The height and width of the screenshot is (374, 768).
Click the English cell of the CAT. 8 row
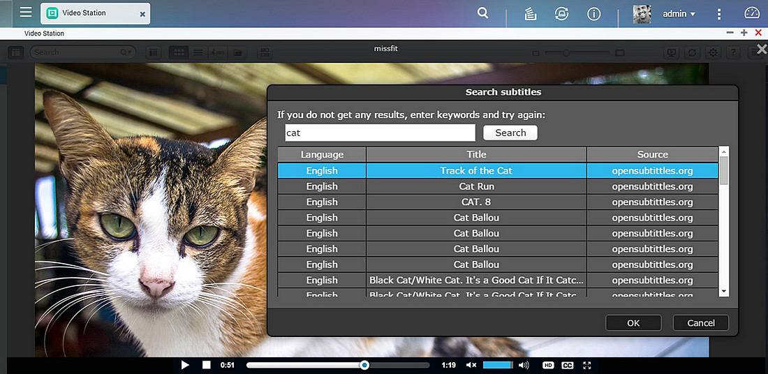(x=322, y=202)
